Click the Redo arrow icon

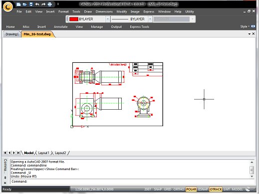43,4
